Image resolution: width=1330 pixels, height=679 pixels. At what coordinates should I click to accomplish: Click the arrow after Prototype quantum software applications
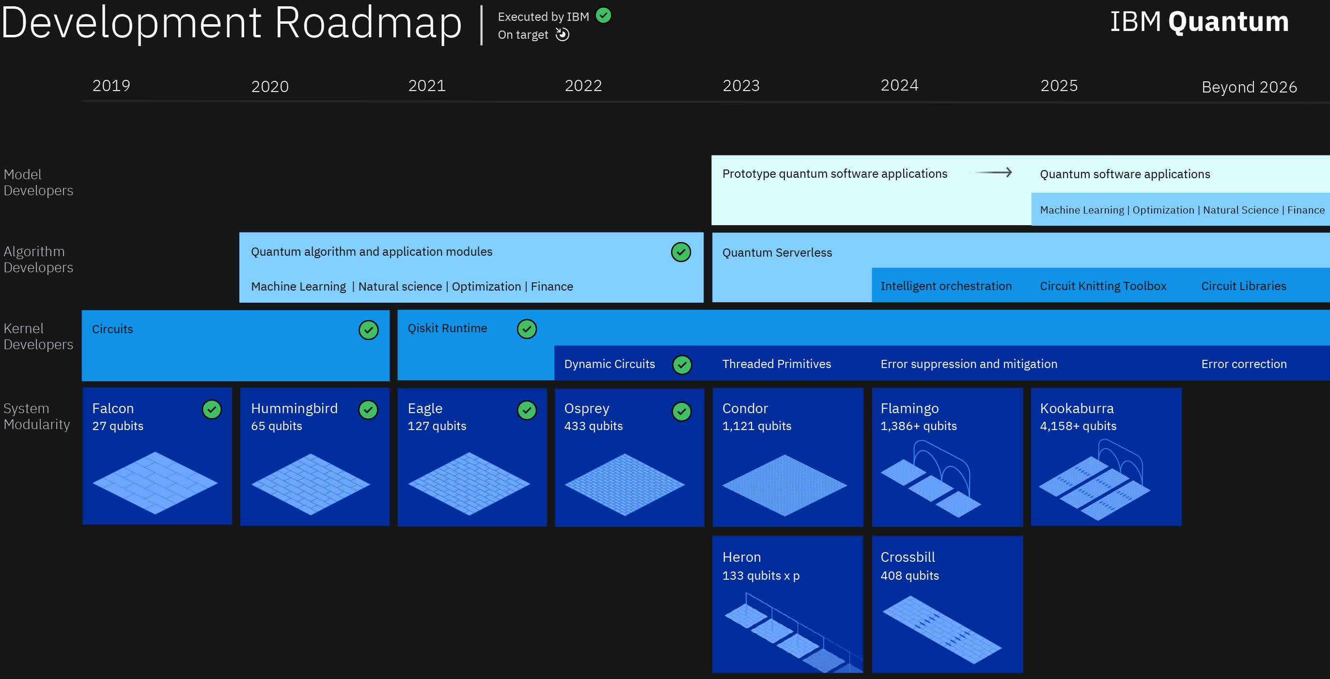[993, 173]
